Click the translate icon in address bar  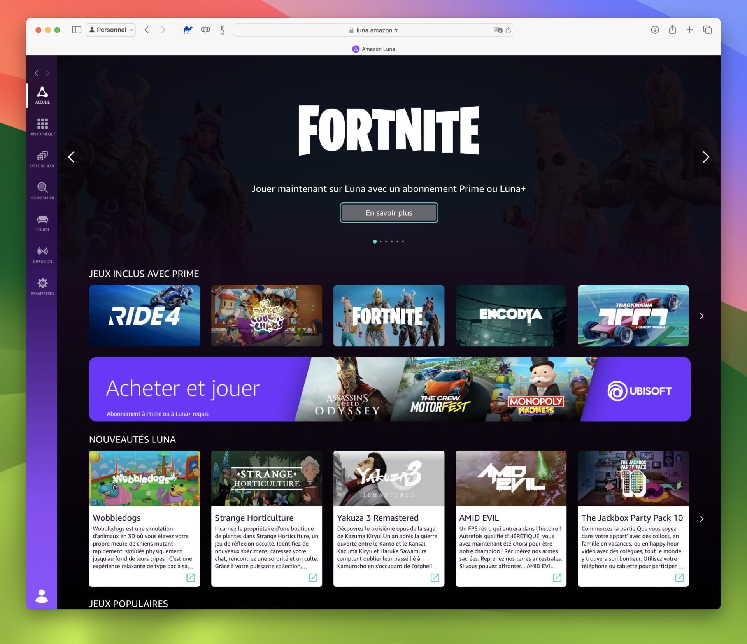pyautogui.click(x=498, y=30)
